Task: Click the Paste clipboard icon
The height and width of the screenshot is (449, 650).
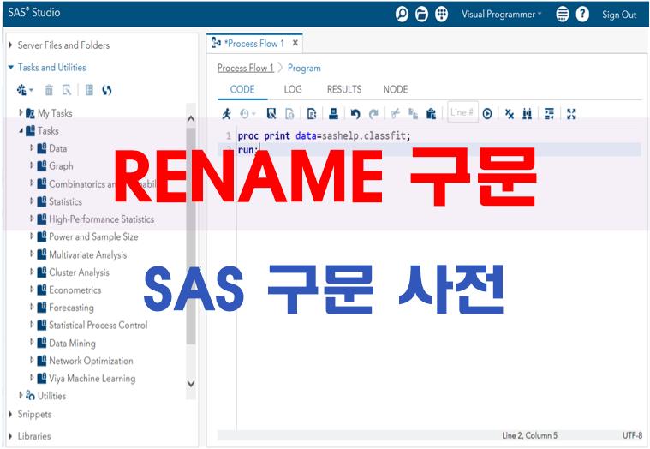Action: click(431, 113)
